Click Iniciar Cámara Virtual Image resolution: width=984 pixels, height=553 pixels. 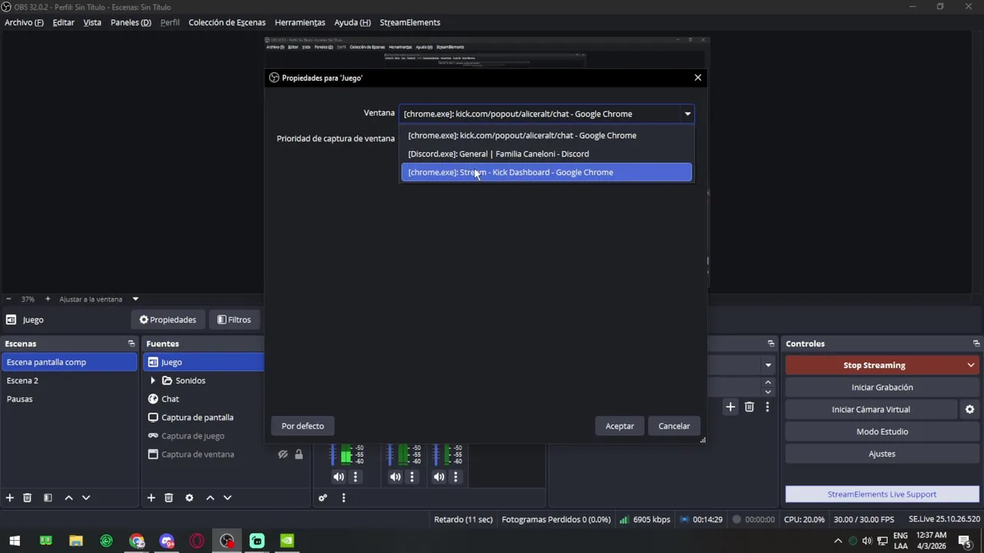[x=871, y=409]
